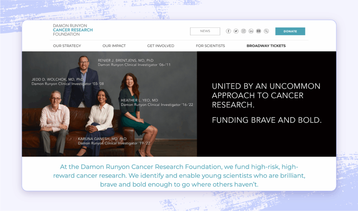The image size is (358, 211).
Task: Open the BROADWAY TICKETS menu item
Action: [266, 46]
